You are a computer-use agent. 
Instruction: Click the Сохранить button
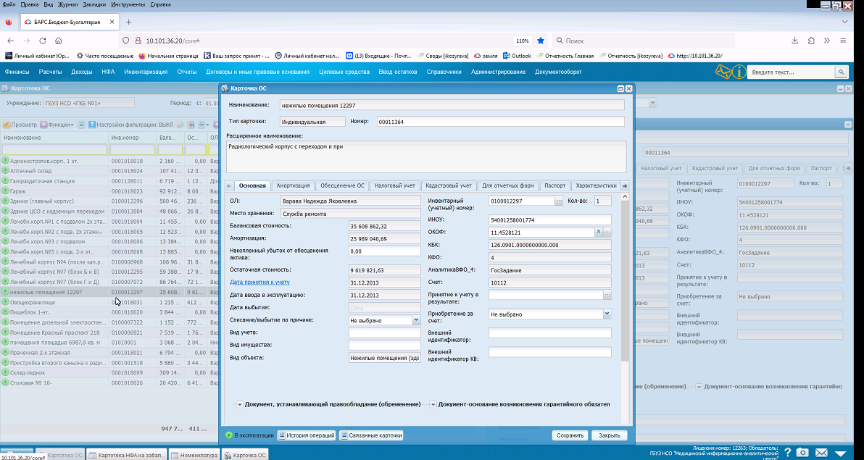[x=570, y=435]
